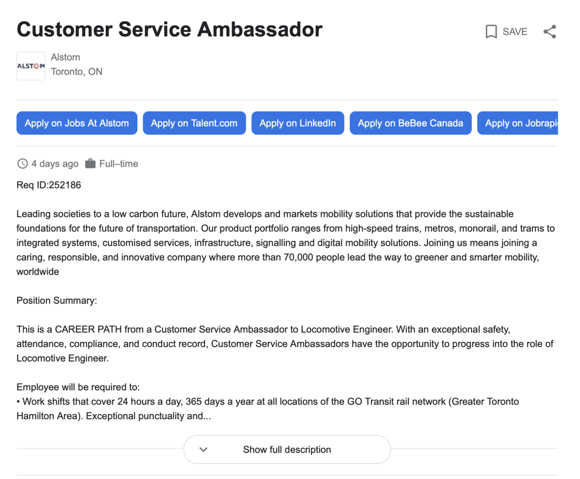Viewport: 580px width, 479px height.
Task: Click the briefcase icon beside Full-time
Action: pos(91,163)
